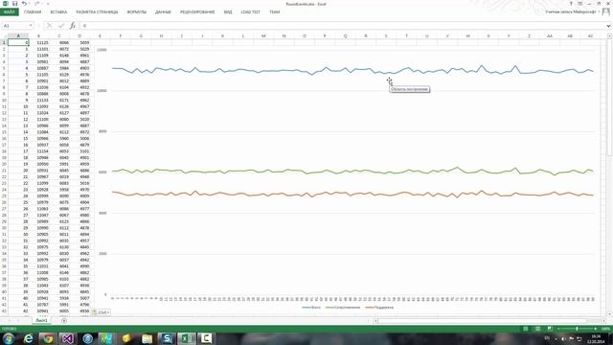The height and width of the screenshot is (345, 613).
Task: Add a new sheet with plus button
Action: pyautogui.click(x=64, y=320)
